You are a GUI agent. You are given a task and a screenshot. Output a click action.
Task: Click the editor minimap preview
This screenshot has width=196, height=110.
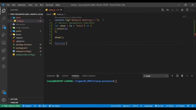tap(188, 17)
